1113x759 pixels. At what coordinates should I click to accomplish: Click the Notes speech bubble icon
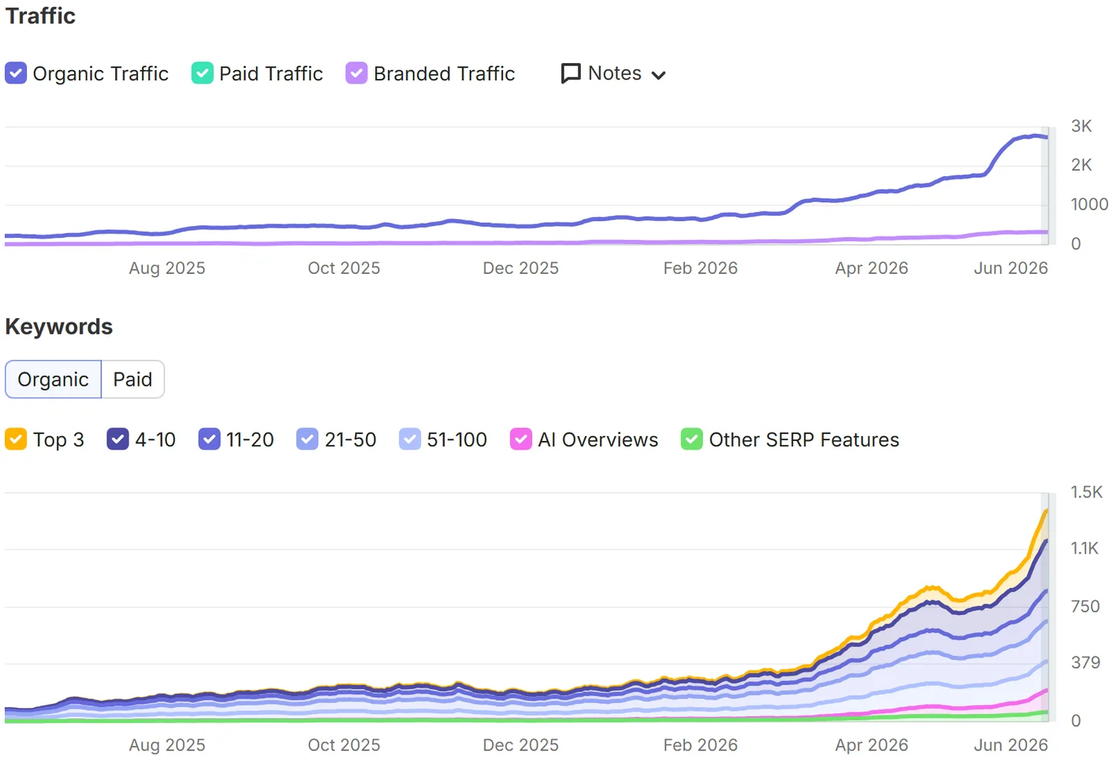click(571, 73)
